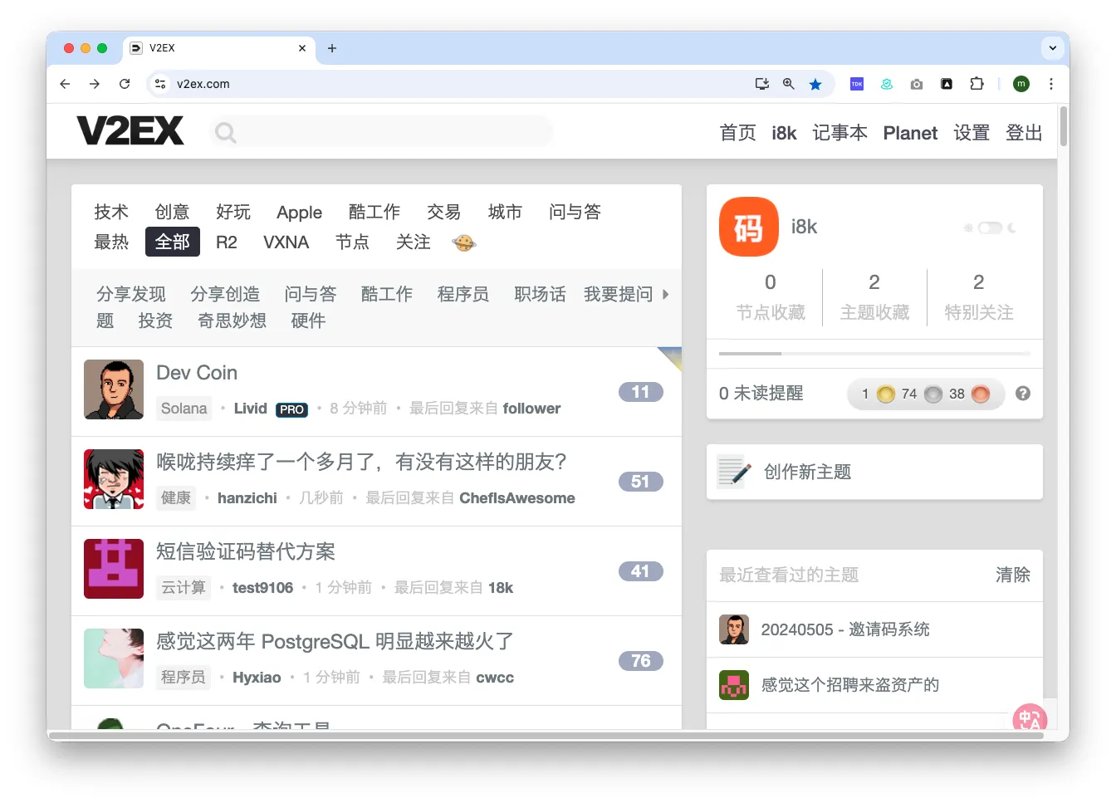Click the browser back arrow

click(x=64, y=84)
